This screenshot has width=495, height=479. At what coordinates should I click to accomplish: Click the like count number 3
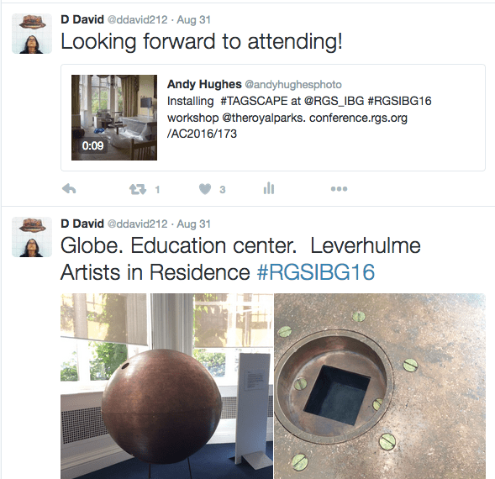tap(223, 190)
